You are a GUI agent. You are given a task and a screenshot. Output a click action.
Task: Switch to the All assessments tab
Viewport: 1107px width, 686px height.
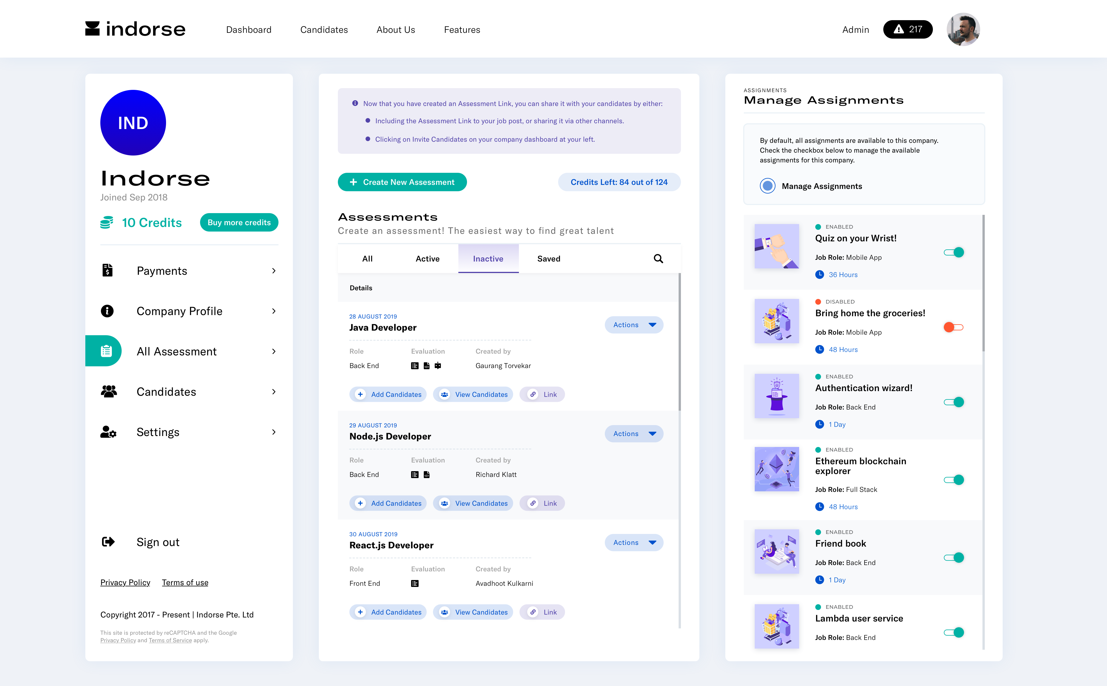point(367,259)
